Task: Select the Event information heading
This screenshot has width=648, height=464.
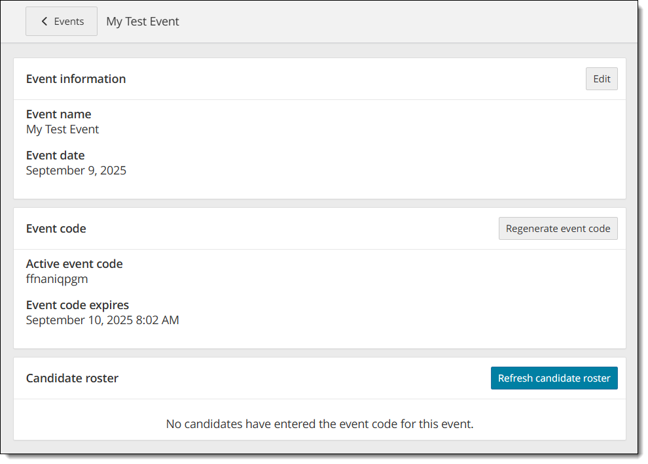Action: (x=76, y=79)
